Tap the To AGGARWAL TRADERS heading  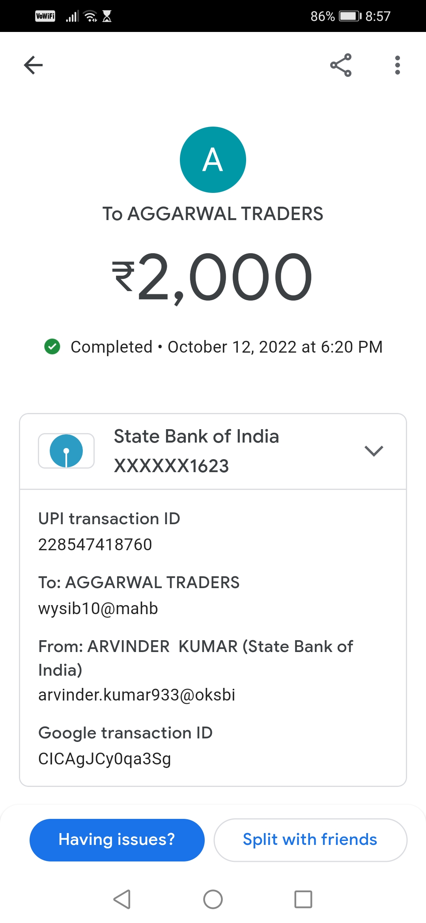click(x=213, y=214)
